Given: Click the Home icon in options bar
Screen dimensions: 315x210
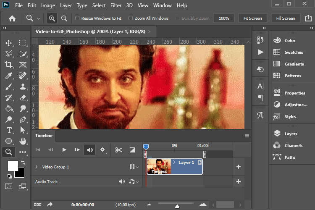Looking at the screenshot, I should [12, 18].
